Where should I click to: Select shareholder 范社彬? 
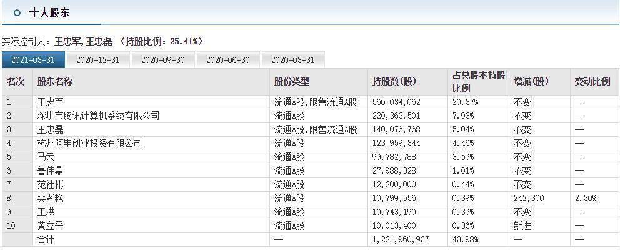point(50,185)
